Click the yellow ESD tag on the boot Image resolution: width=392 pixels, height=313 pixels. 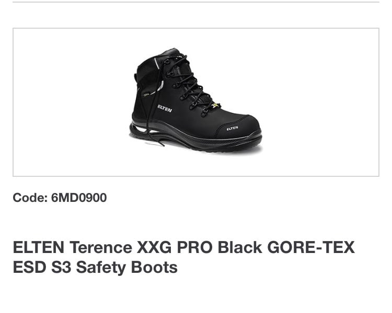pos(216,105)
